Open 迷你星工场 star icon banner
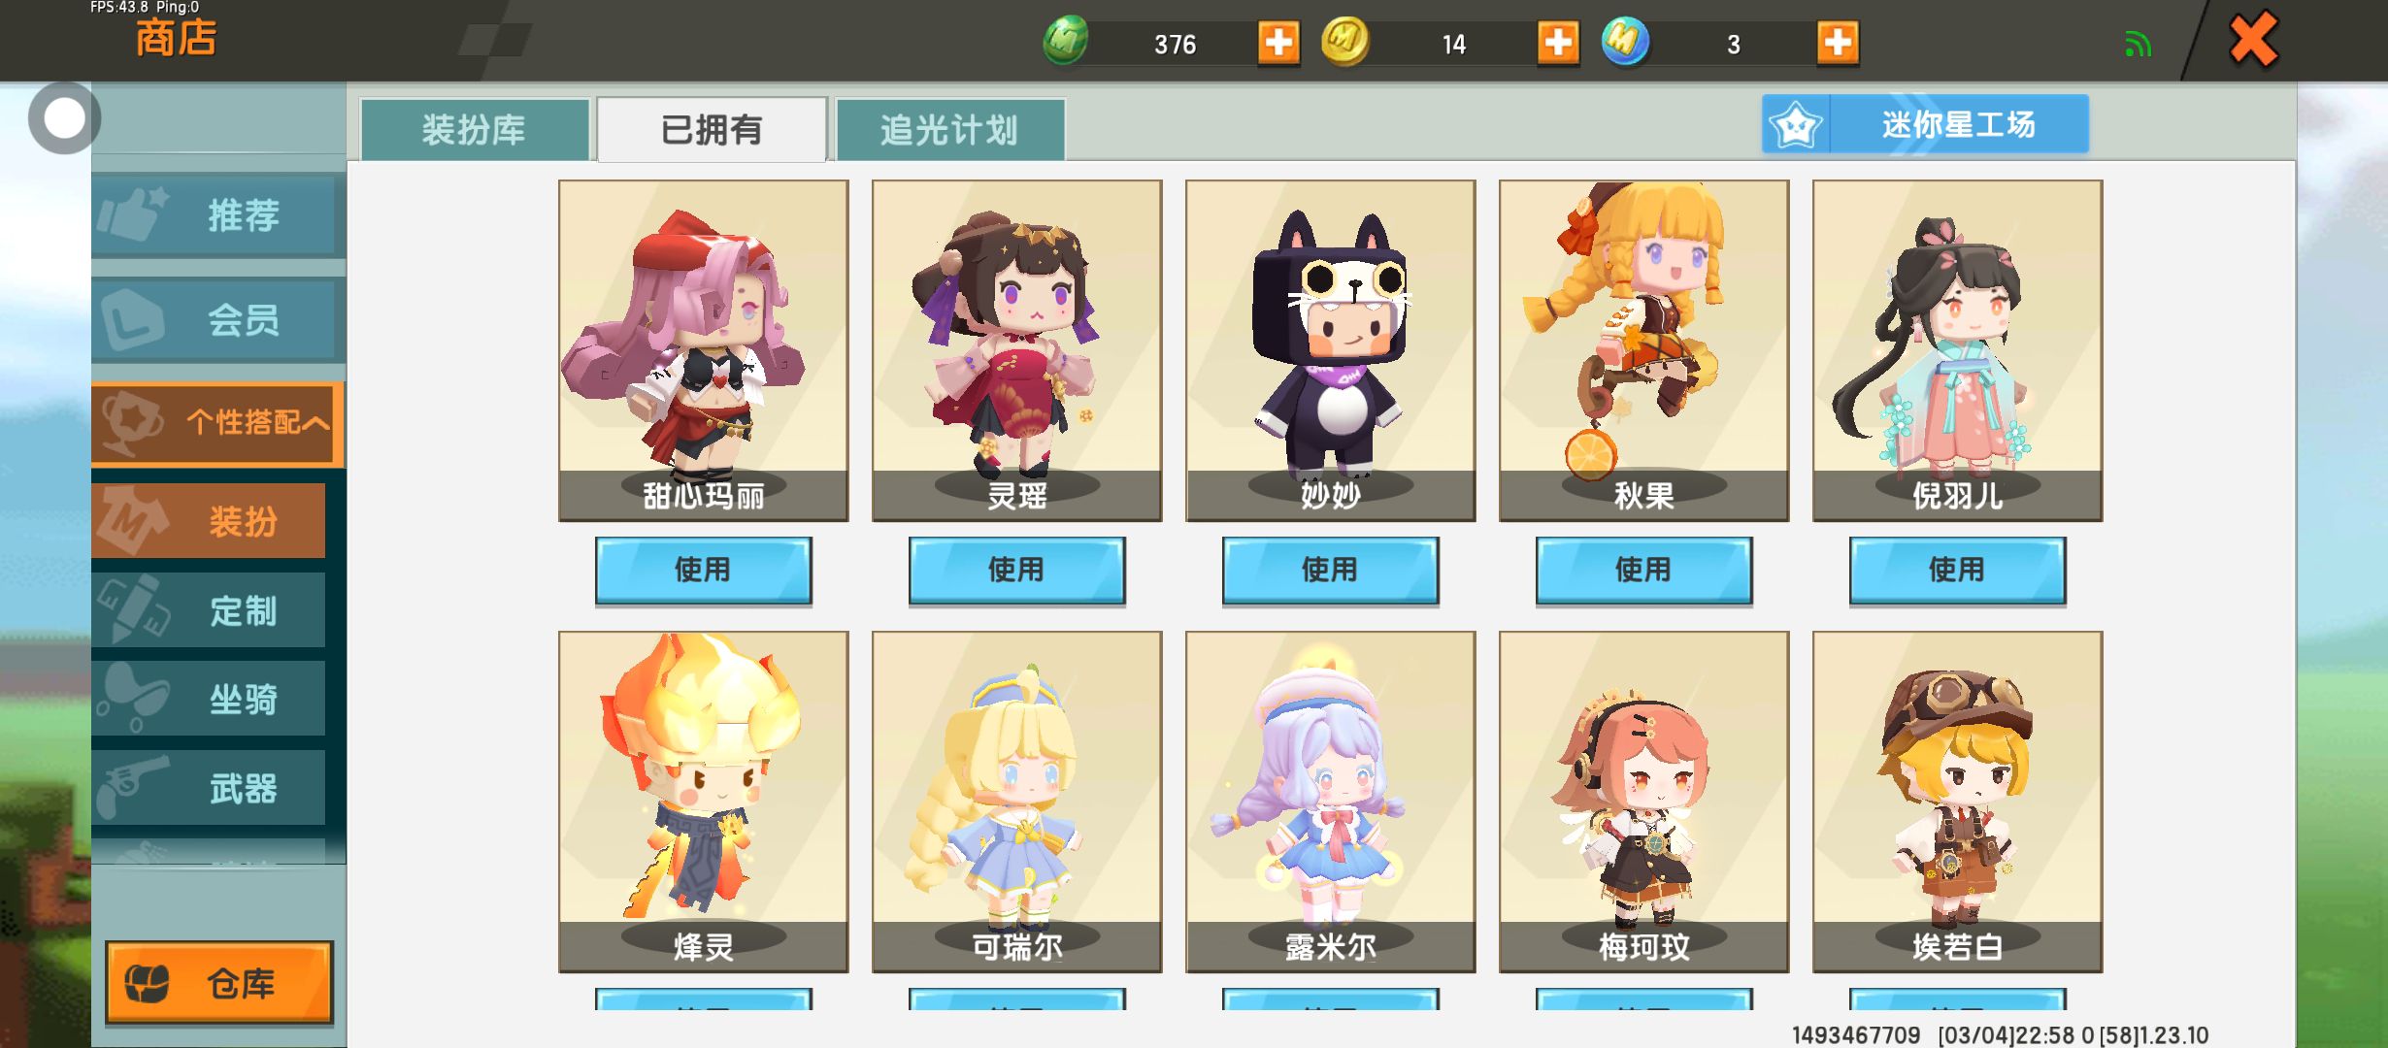This screenshot has height=1048, width=2388. 1925,124
